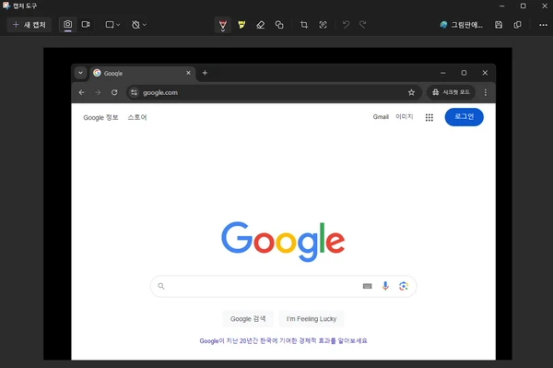Open the on-screen keyboard input tool

coord(367,286)
